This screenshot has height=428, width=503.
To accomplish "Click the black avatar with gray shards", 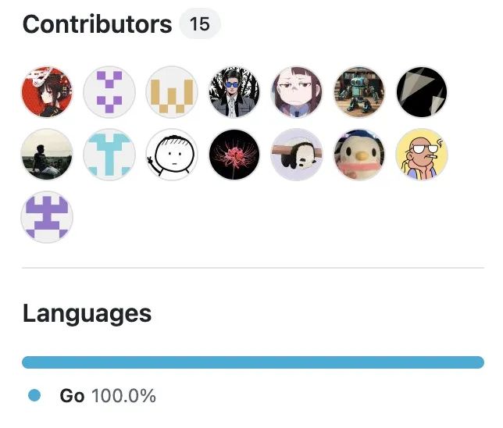I will tap(422, 92).
